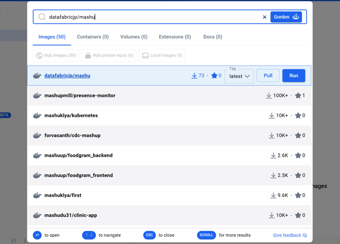
Task: Expand the Tag dropdown showing latest
Action: (x=239, y=76)
